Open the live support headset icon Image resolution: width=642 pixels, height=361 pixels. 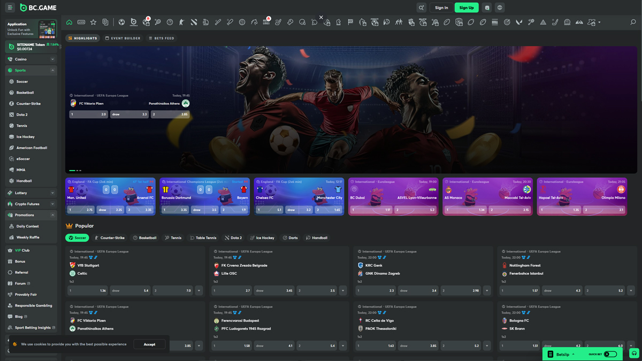(x=634, y=354)
